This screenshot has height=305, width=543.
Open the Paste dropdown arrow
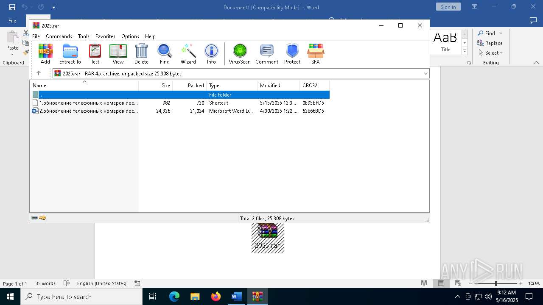12,54
